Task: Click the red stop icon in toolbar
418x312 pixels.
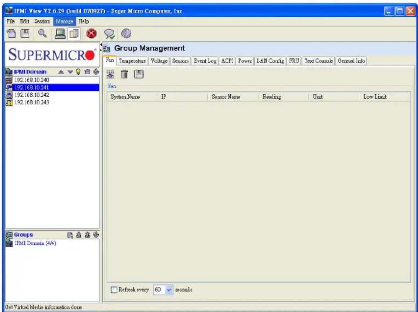Action: click(x=91, y=34)
